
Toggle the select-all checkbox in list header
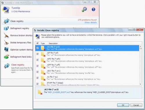[x=37, y=43]
